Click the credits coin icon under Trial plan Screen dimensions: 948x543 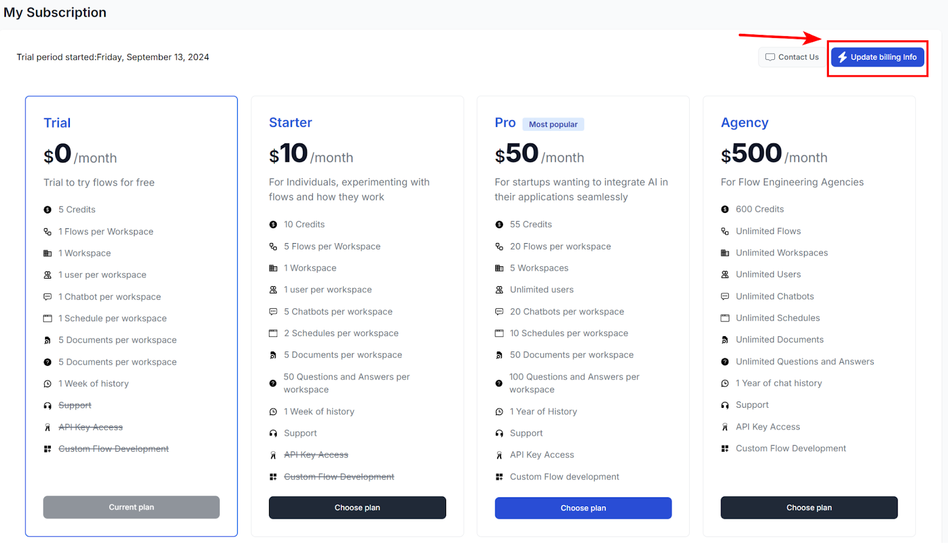pyautogui.click(x=48, y=209)
